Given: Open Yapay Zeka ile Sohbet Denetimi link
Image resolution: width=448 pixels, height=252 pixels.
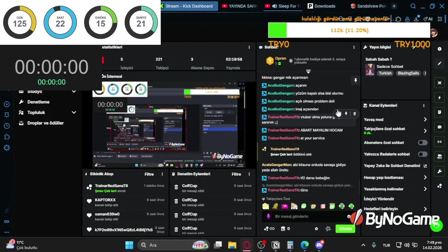Looking at the screenshot, I should coord(395,166).
